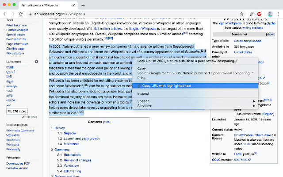Hide the Contents table
This screenshot has height=177, width=283.
pos(107,122)
